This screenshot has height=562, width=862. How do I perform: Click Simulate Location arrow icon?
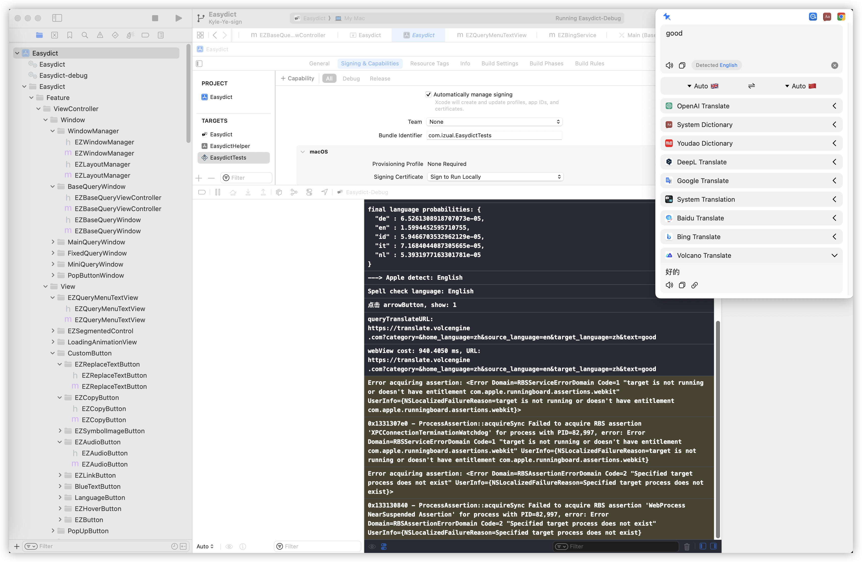point(325,192)
